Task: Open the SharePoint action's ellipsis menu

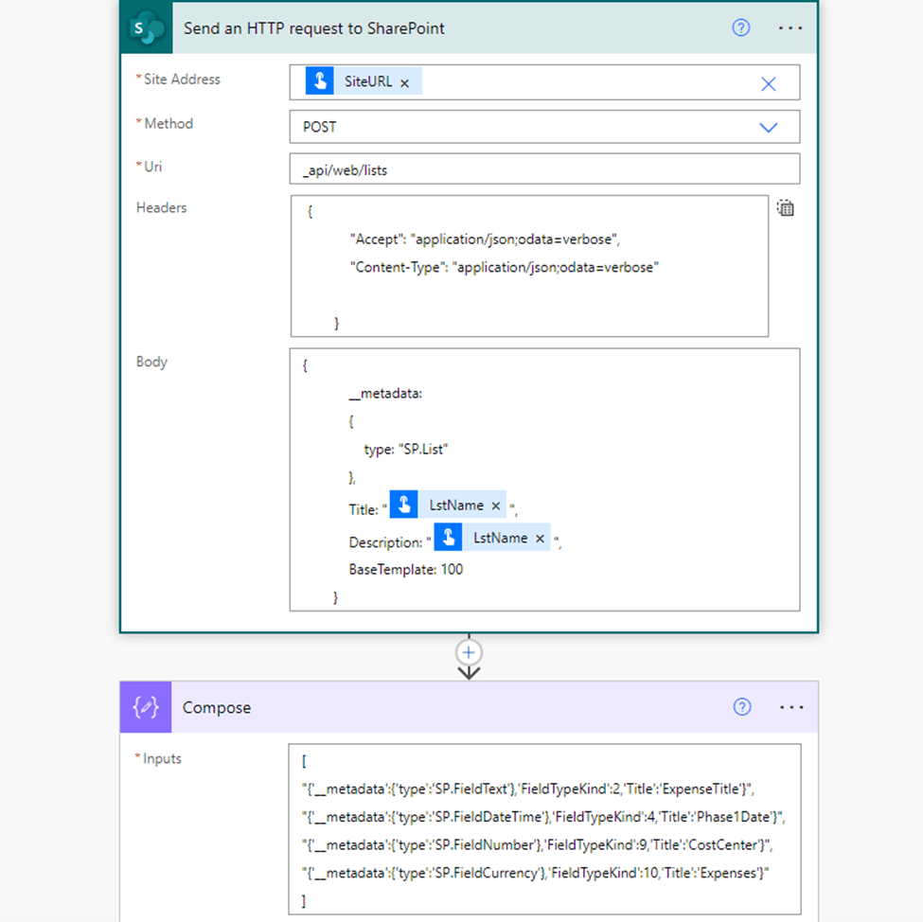Action: click(x=790, y=27)
